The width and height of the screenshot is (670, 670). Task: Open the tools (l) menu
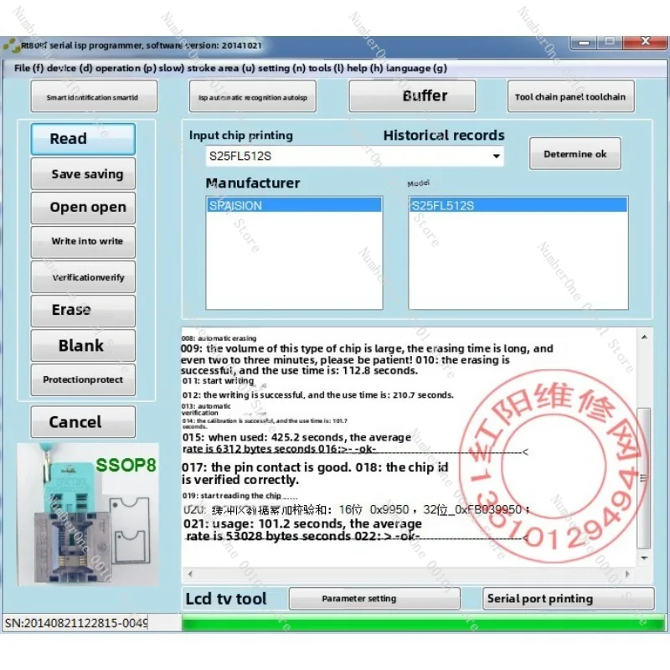[x=326, y=69]
